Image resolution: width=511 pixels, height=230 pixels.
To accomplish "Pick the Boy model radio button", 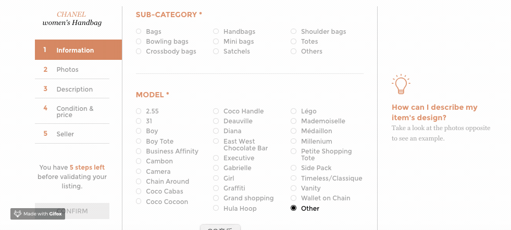I will click(139, 131).
